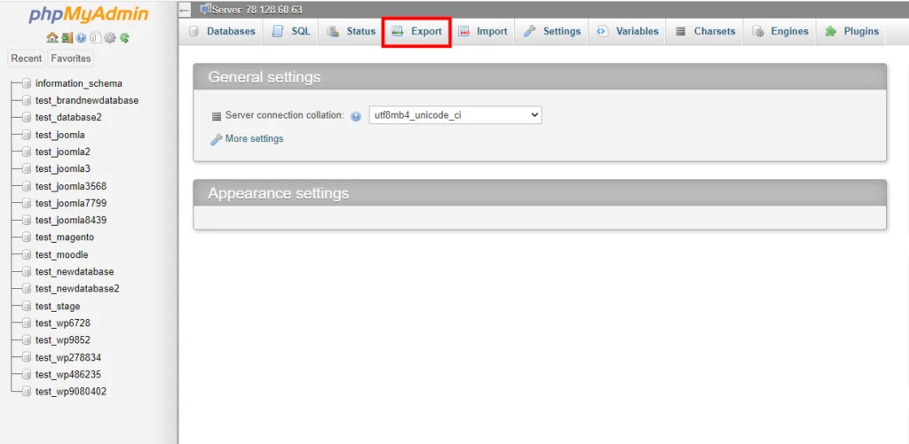Image resolution: width=909 pixels, height=444 pixels.
Task: Open the test_wp9852 database
Action: pos(63,340)
